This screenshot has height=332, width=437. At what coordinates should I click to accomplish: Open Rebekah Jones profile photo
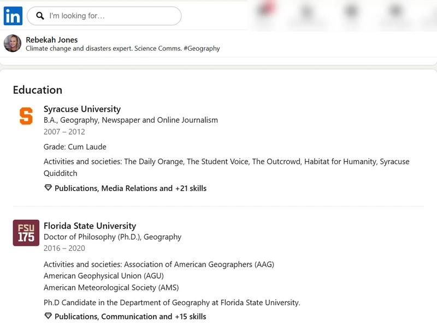tap(13, 43)
